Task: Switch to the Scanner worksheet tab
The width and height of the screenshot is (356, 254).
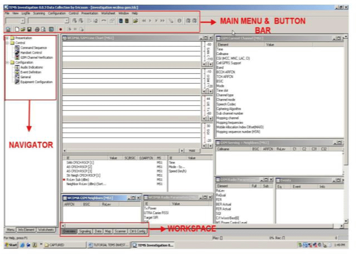Action: pyautogui.click(x=120, y=231)
